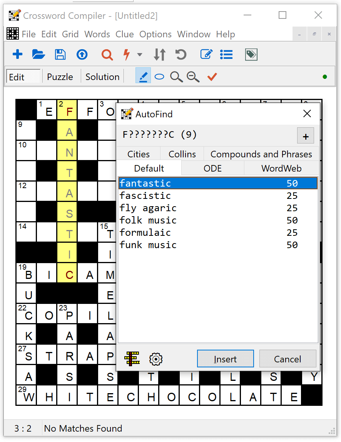Open AutoFind settings via gear icon
The width and height of the screenshot is (341, 442).
pos(155,359)
